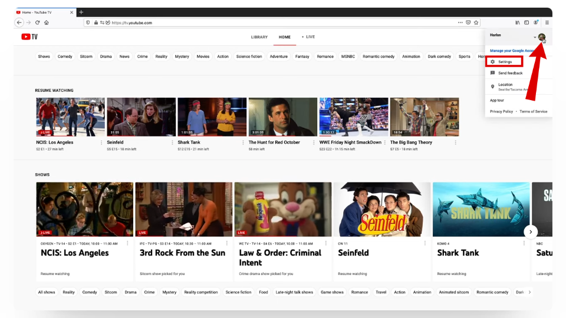Viewport: 566px width, 318px height.
Task: Click the Pocket save icon
Action: (468, 22)
